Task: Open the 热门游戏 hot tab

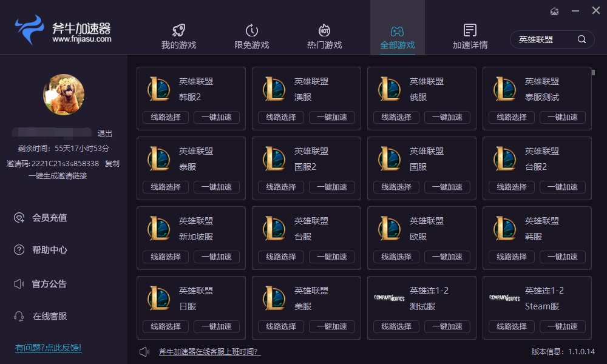Action: point(324,37)
